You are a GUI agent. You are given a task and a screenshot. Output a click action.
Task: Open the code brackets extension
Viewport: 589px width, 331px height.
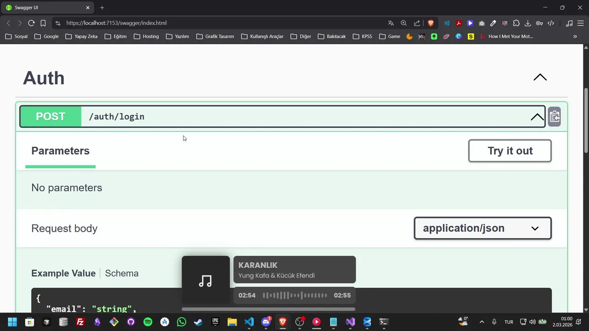click(551, 23)
